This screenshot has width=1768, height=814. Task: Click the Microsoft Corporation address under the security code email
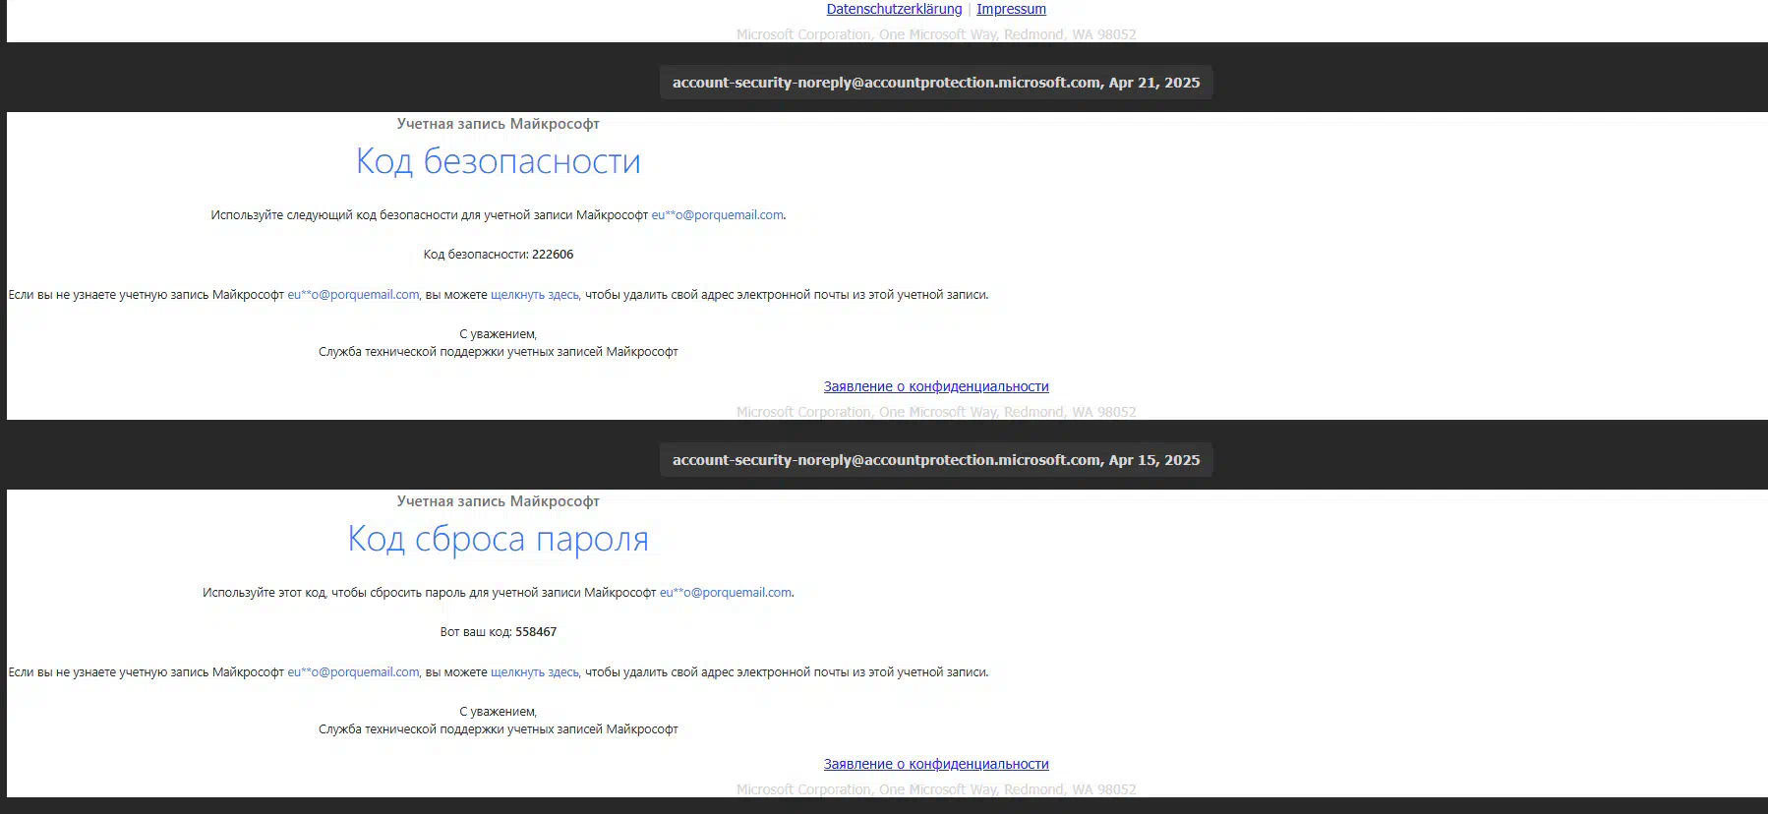(936, 412)
